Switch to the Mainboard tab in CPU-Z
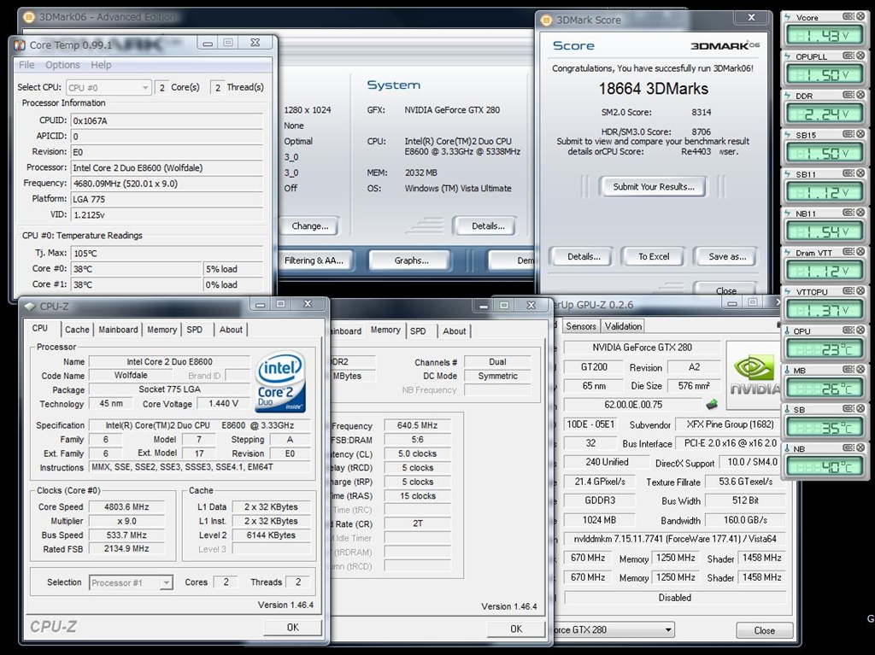The image size is (875, 655). (x=118, y=330)
